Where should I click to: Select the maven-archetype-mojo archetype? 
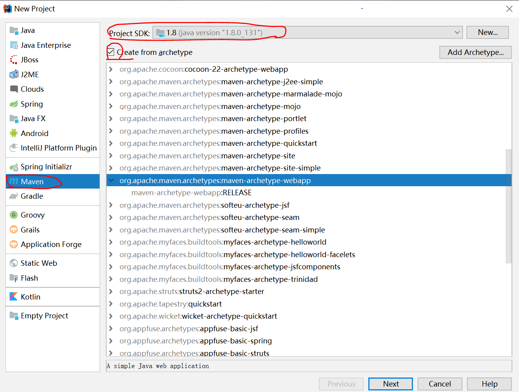click(x=309, y=106)
